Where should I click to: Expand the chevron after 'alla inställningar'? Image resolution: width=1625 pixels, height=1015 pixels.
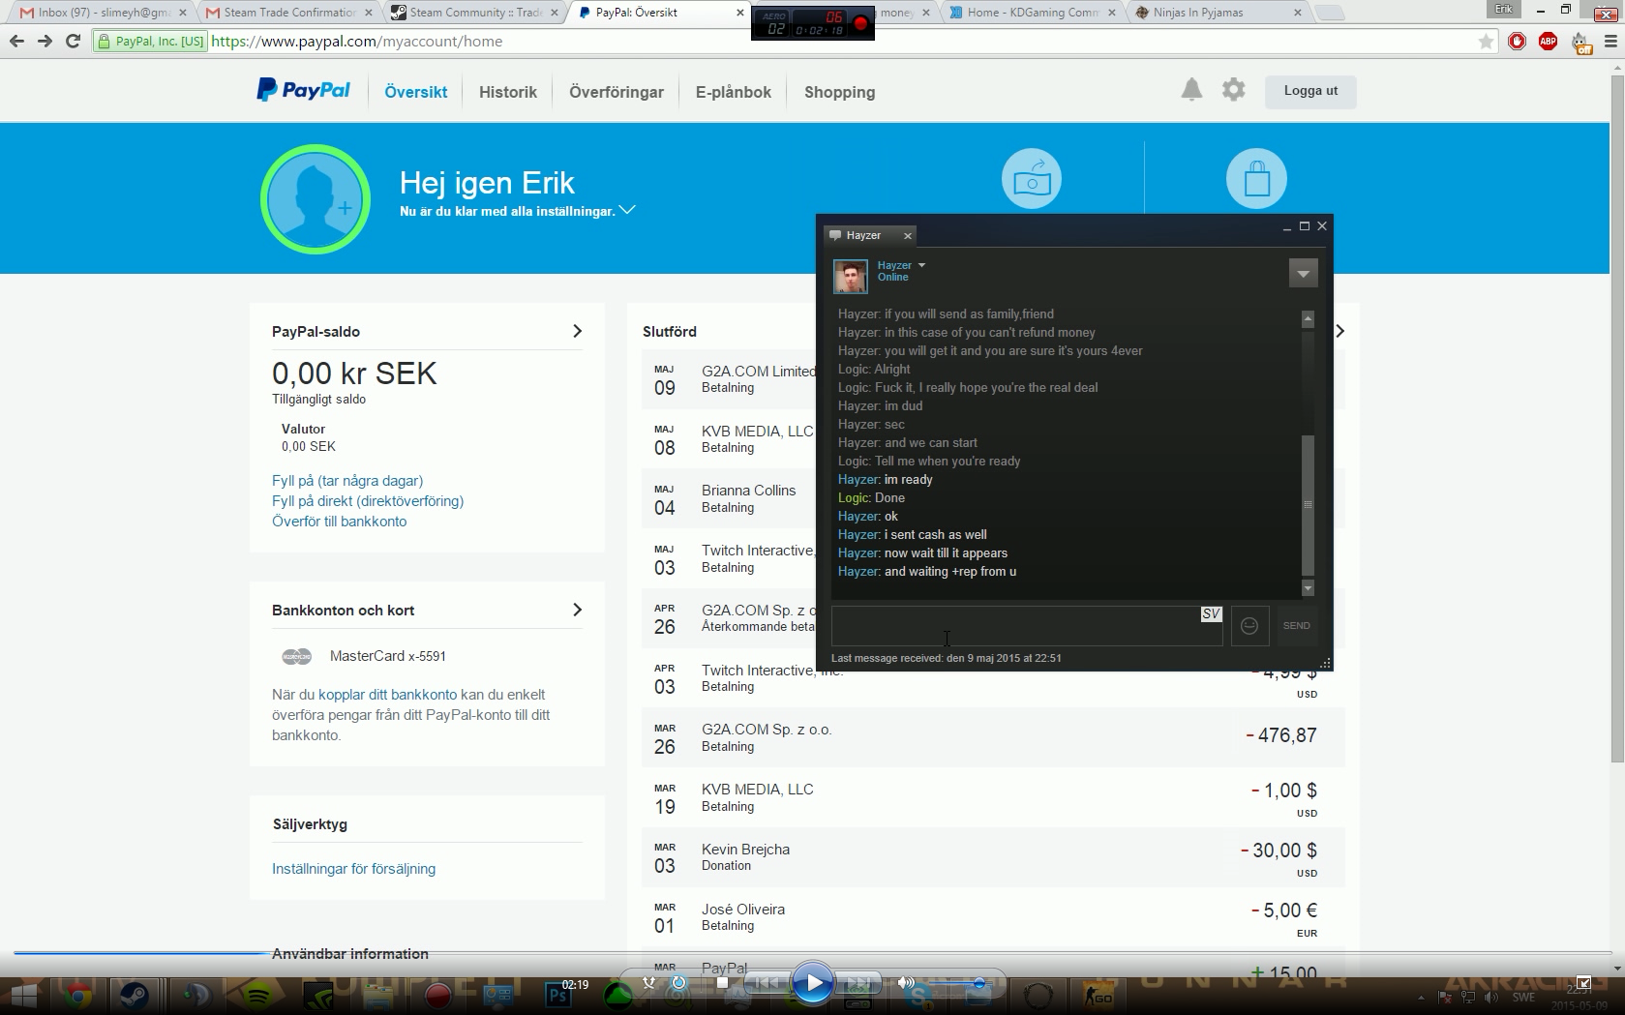click(627, 210)
